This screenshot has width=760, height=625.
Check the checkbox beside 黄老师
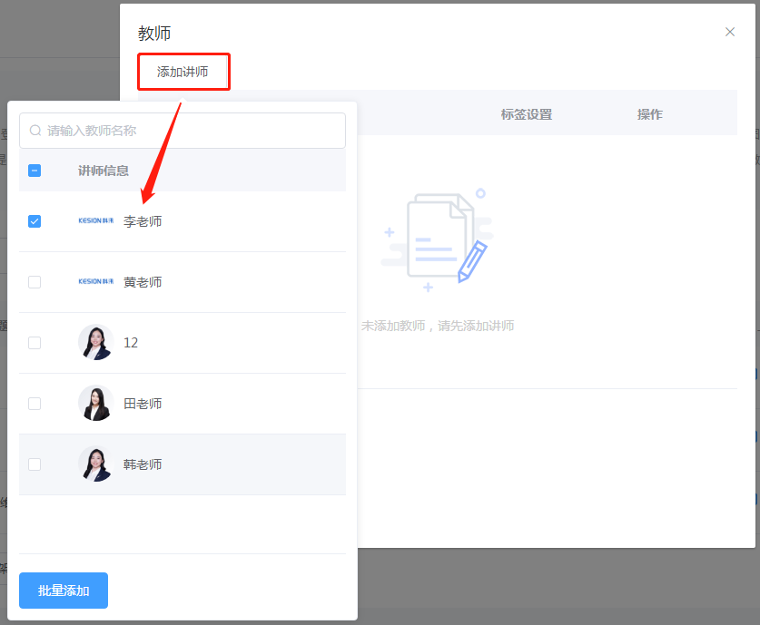click(x=34, y=281)
